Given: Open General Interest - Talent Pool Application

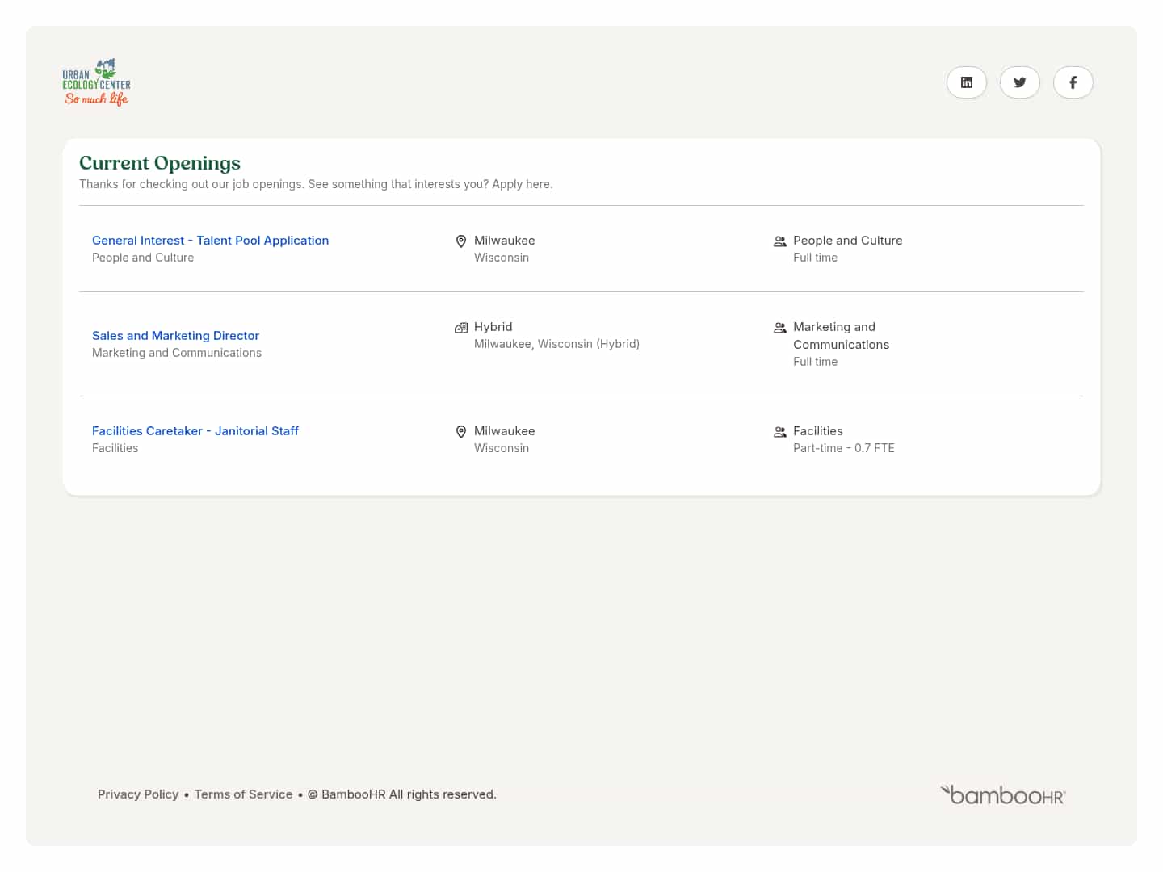Looking at the screenshot, I should tap(211, 241).
